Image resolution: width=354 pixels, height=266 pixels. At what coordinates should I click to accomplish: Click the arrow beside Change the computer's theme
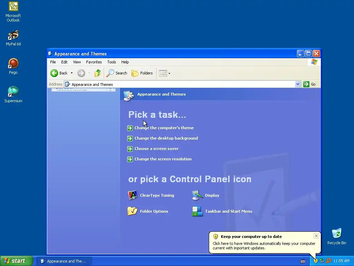(130, 128)
